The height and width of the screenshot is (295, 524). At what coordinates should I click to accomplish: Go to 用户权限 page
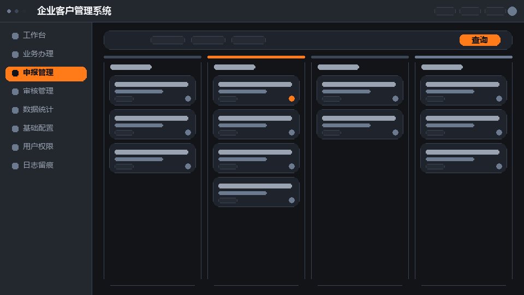tap(46, 146)
